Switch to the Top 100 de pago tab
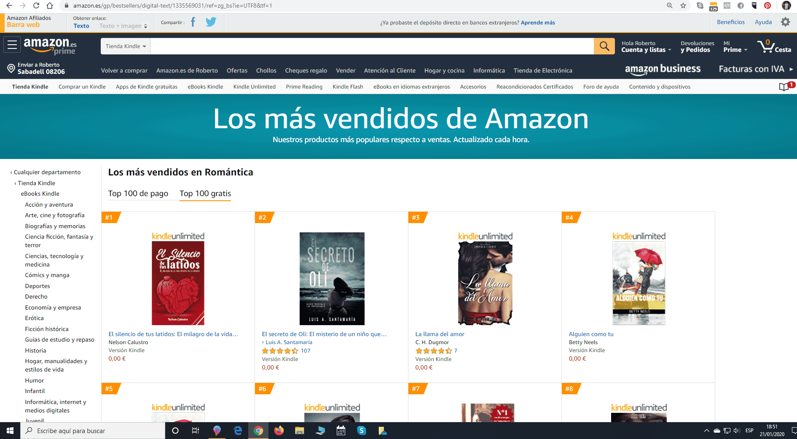The height and width of the screenshot is (439, 797). [x=138, y=194]
